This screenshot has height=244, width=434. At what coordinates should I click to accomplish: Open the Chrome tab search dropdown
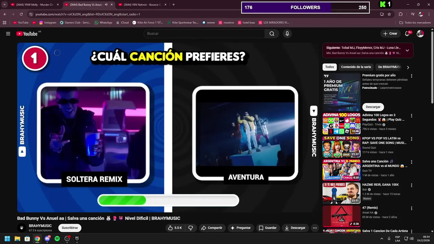pyautogui.click(x=4, y=5)
